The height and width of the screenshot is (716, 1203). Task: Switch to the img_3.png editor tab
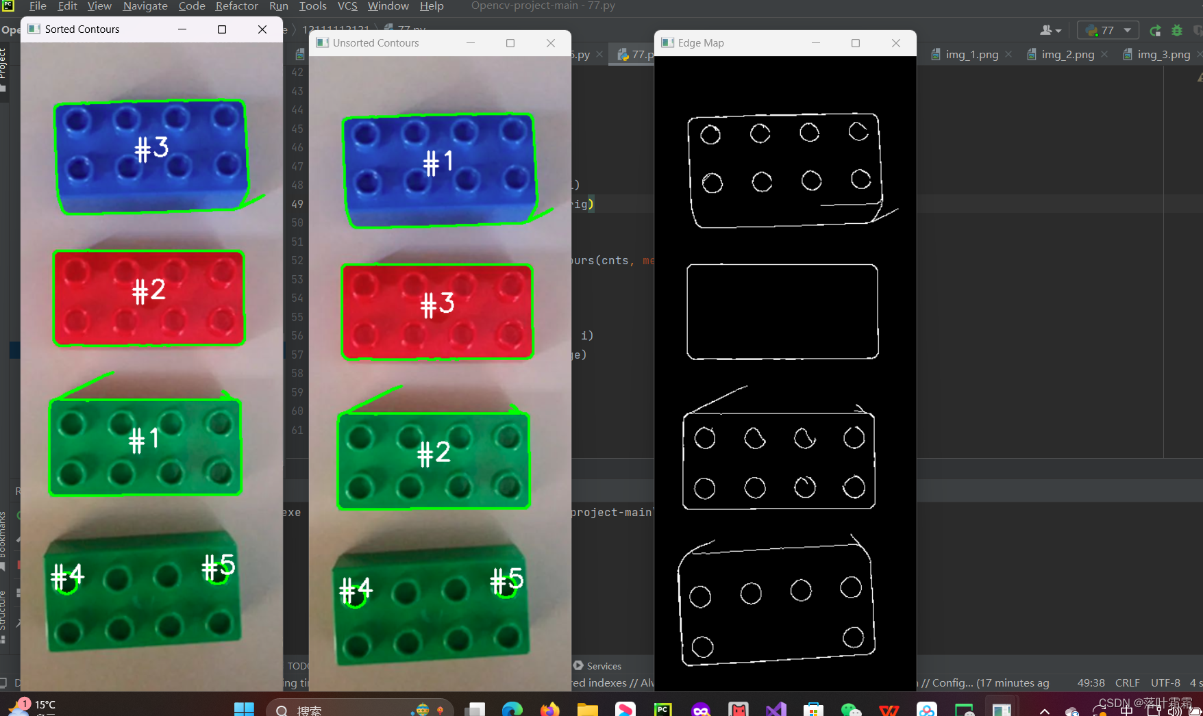click(x=1163, y=55)
